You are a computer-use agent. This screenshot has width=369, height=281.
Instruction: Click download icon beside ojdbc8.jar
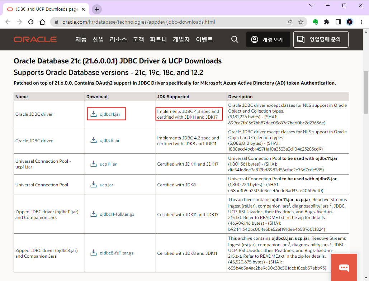pos(94,140)
